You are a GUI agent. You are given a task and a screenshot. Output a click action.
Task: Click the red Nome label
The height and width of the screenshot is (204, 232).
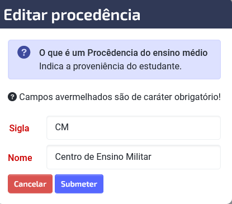coord(20,158)
